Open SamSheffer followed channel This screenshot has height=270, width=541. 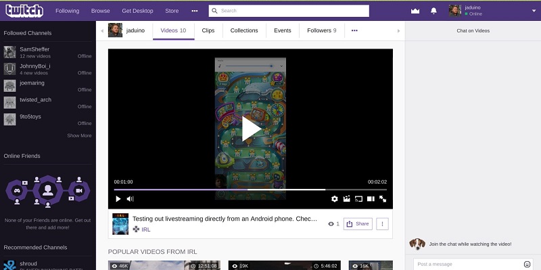coord(47,52)
